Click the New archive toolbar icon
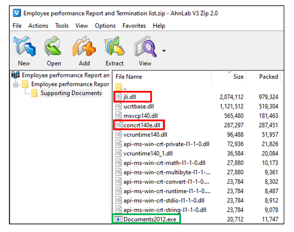The height and width of the screenshot is (232, 294). (x=24, y=46)
